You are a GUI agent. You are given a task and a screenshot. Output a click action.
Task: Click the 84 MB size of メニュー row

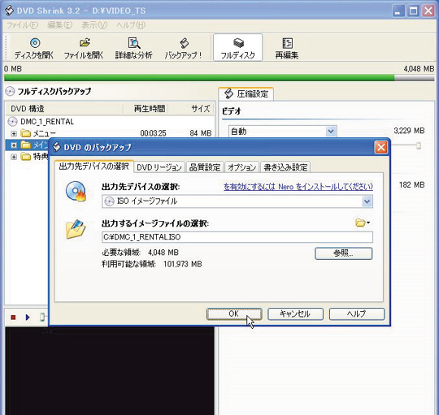pyautogui.click(x=201, y=133)
